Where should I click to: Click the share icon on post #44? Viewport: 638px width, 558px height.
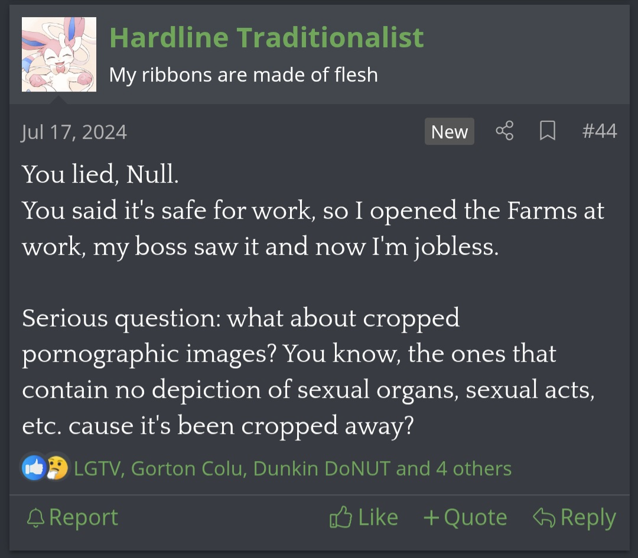tap(504, 131)
